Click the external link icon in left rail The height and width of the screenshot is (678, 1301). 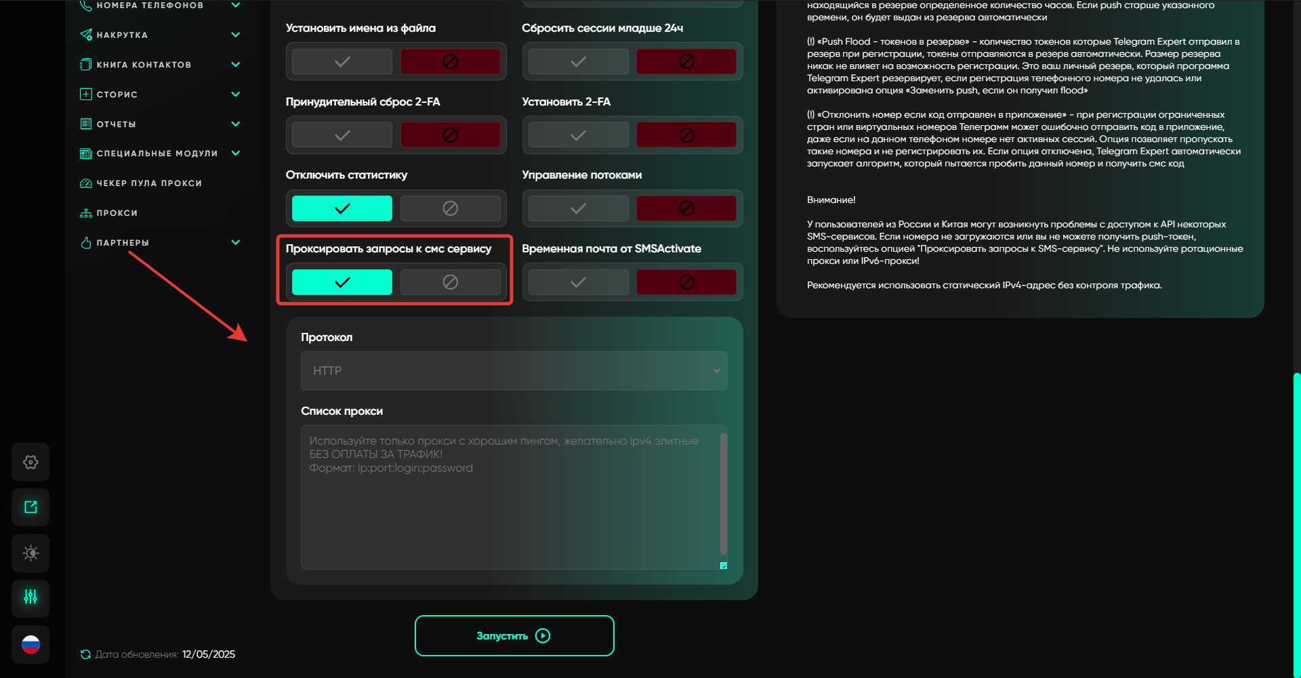click(30, 507)
